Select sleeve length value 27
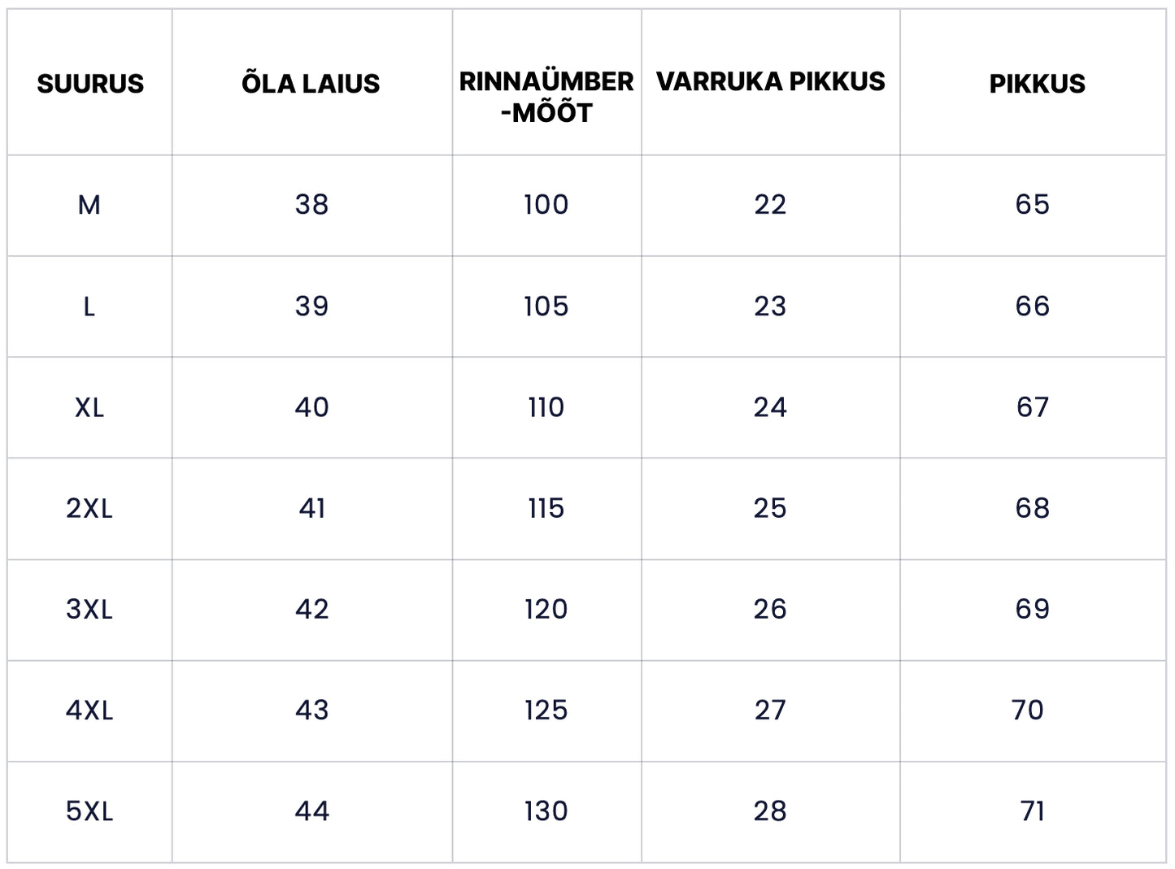The image size is (1175, 869). (x=770, y=710)
